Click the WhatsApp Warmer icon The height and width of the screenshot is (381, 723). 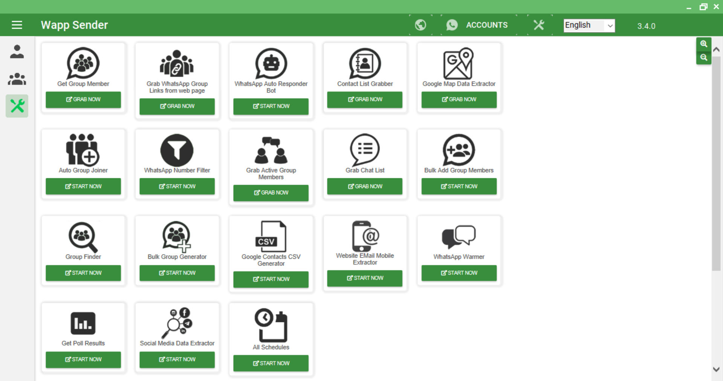(x=459, y=237)
